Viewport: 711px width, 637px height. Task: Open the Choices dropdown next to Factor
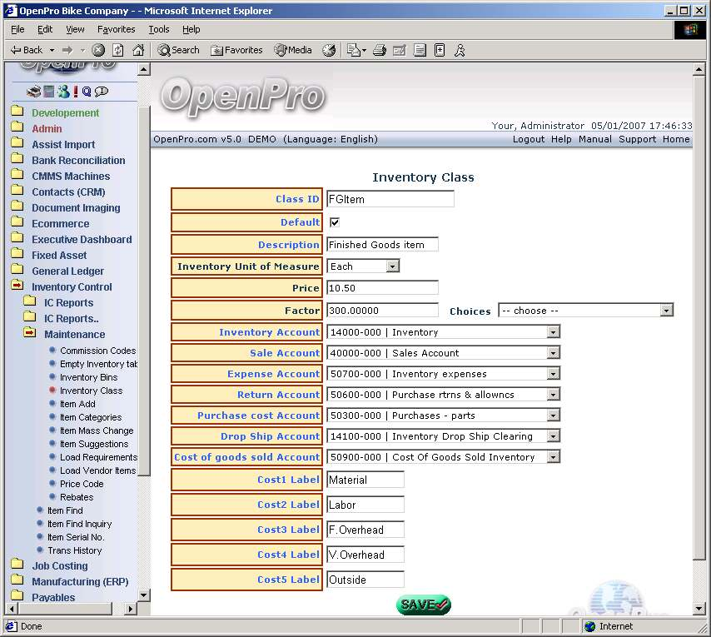coord(666,311)
